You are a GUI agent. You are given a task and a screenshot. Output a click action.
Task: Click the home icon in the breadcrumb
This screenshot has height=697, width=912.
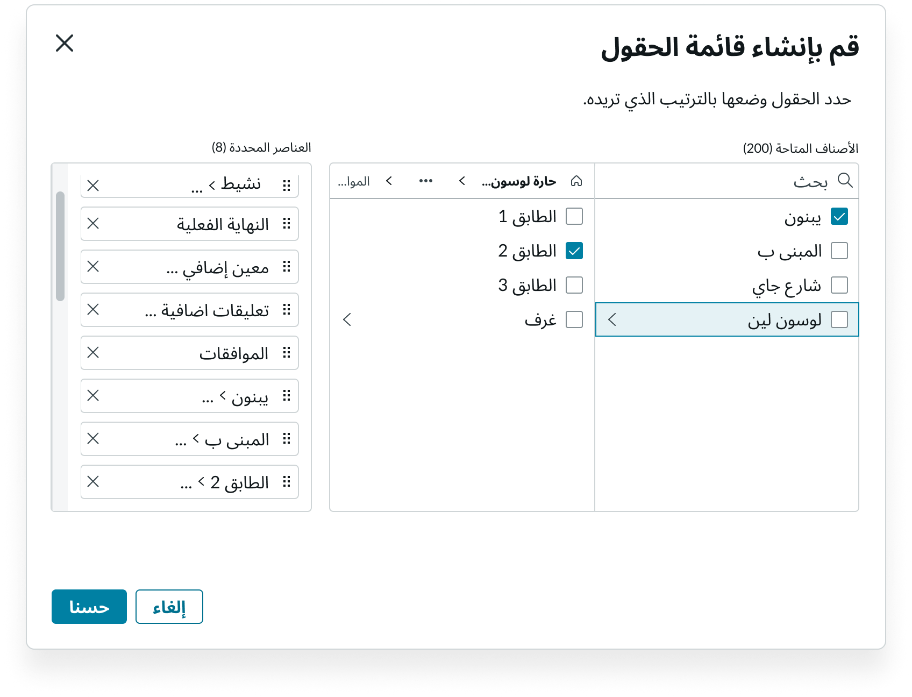click(x=576, y=181)
